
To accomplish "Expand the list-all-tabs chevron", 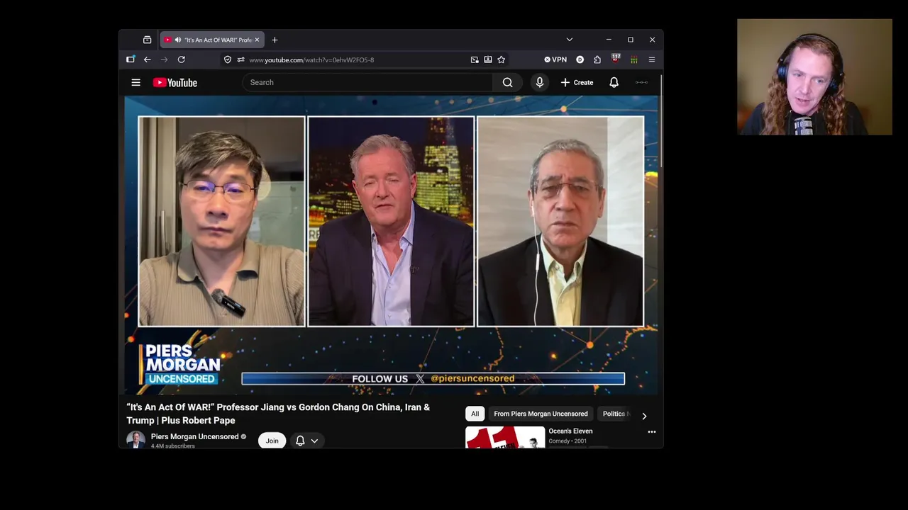I will point(569,40).
